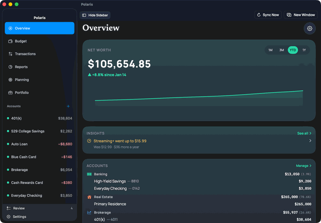Open overview settings gear at top right
This screenshot has width=321, height=223.
tap(309, 28)
